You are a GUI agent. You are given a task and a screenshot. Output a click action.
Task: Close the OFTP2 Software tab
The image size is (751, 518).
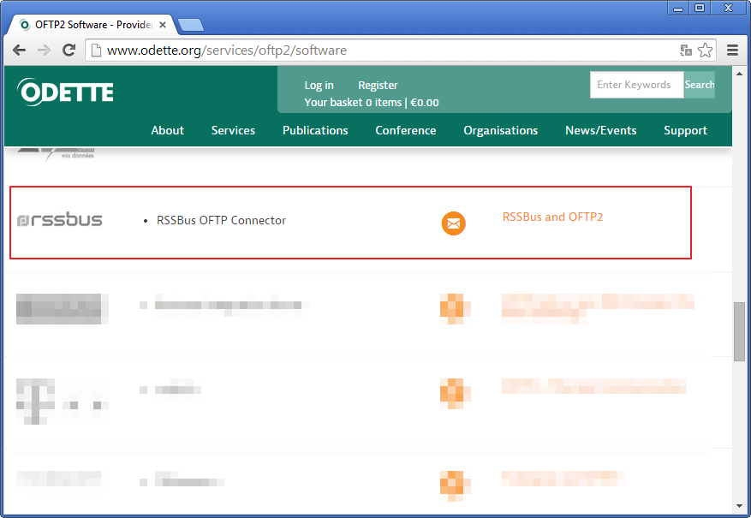(x=163, y=25)
